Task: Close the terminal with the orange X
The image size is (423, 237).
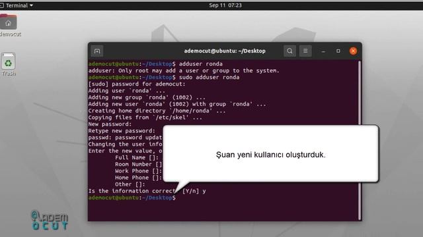Action: (353, 51)
